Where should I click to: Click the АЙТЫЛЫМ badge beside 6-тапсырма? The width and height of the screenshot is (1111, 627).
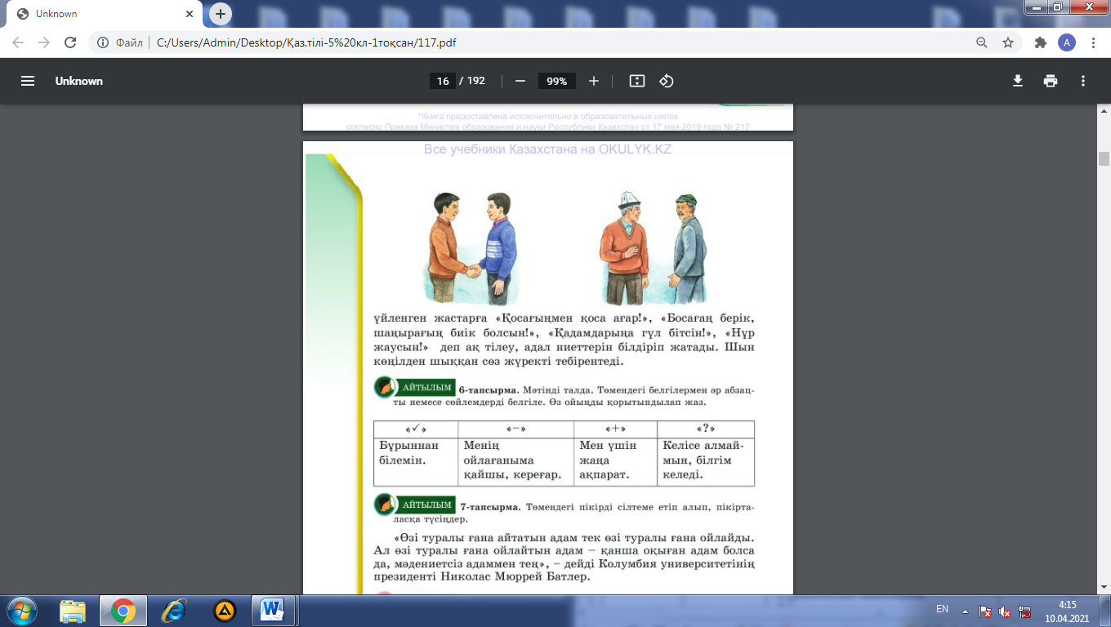point(415,388)
